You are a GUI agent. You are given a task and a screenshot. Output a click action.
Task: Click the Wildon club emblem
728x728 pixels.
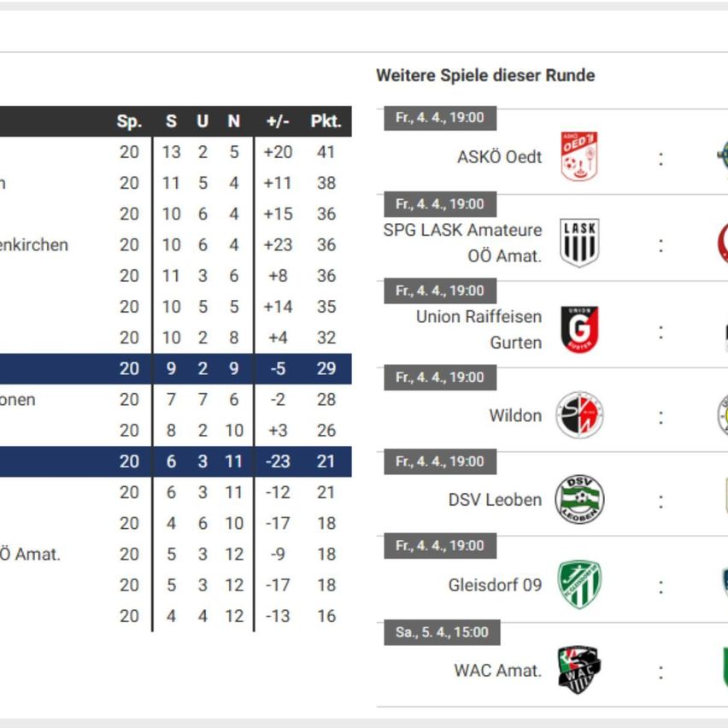[x=579, y=415]
